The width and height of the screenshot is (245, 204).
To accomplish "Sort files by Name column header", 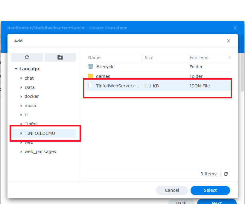I will click(94, 58).
